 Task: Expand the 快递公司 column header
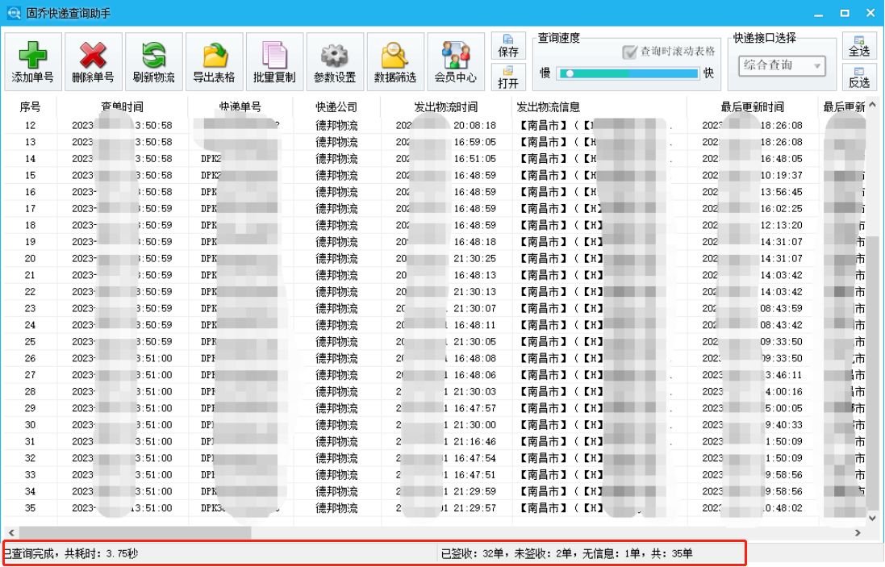[x=336, y=106]
